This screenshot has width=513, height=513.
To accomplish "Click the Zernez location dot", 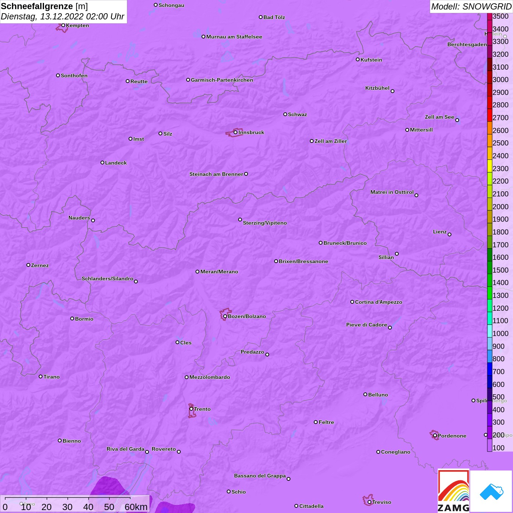I will click(28, 265).
